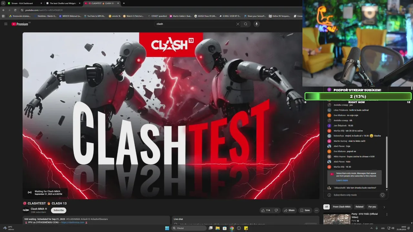Open 'WEDOS Webmail' bookmark
The height and width of the screenshot is (232, 413).
(x=70, y=16)
